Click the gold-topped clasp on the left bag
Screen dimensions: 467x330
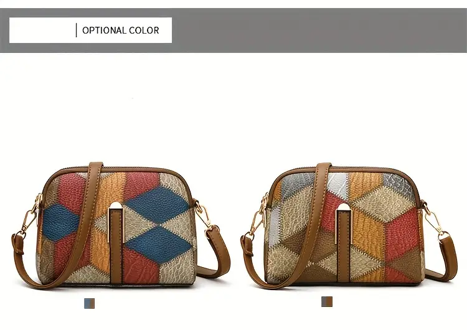[116, 223]
